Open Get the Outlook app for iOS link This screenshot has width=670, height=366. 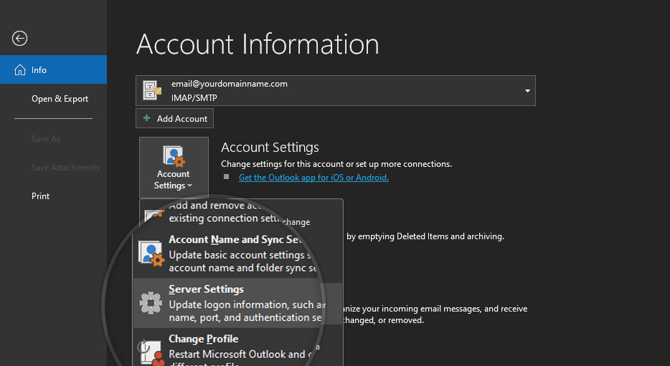click(313, 178)
